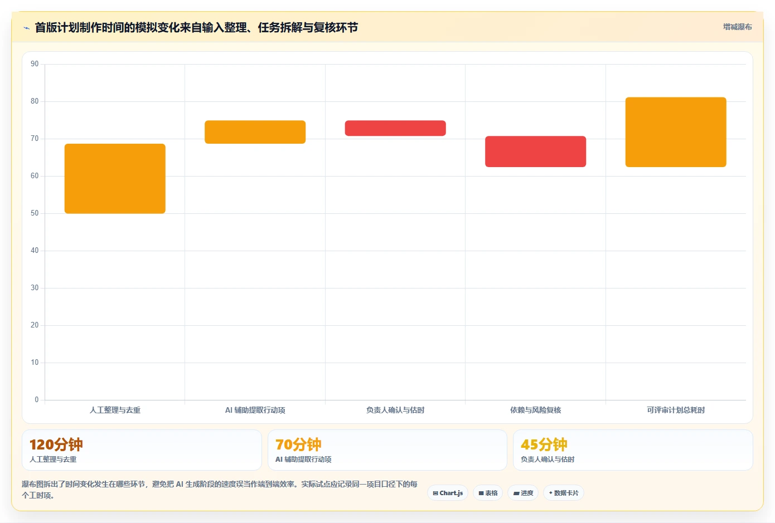Click x-axis label 负责人确认与估时
Image resolution: width=775 pixels, height=523 pixels.
click(x=395, y=410)
